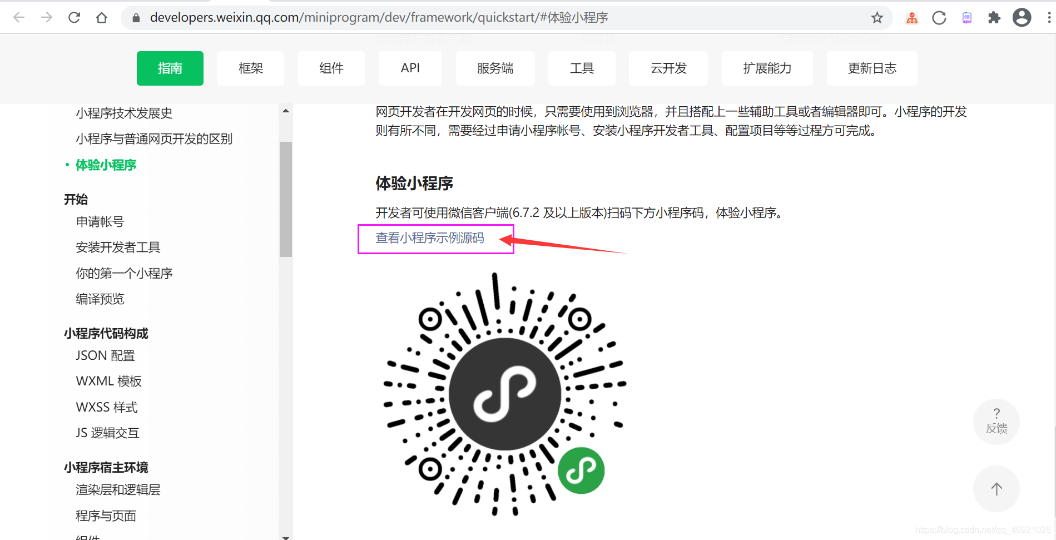This screenshot has width=1056, height=540.
Task: Click the sidebar scrollbar thumb
Action: [286, 199]
